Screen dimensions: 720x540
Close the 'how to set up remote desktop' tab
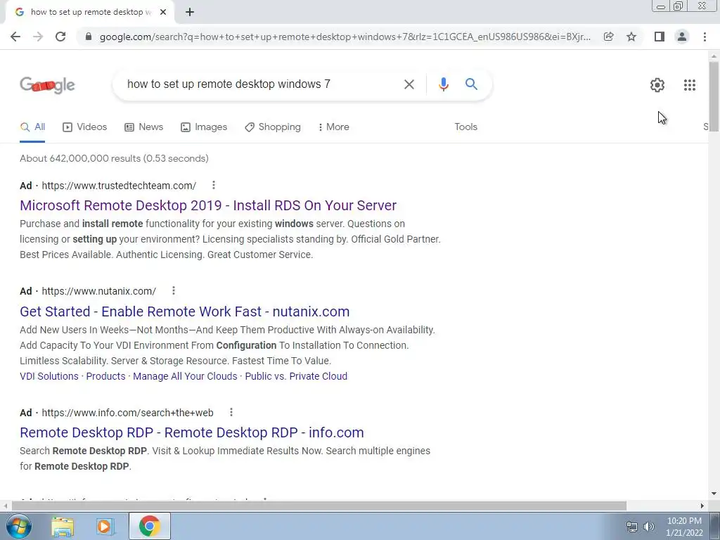163,13
